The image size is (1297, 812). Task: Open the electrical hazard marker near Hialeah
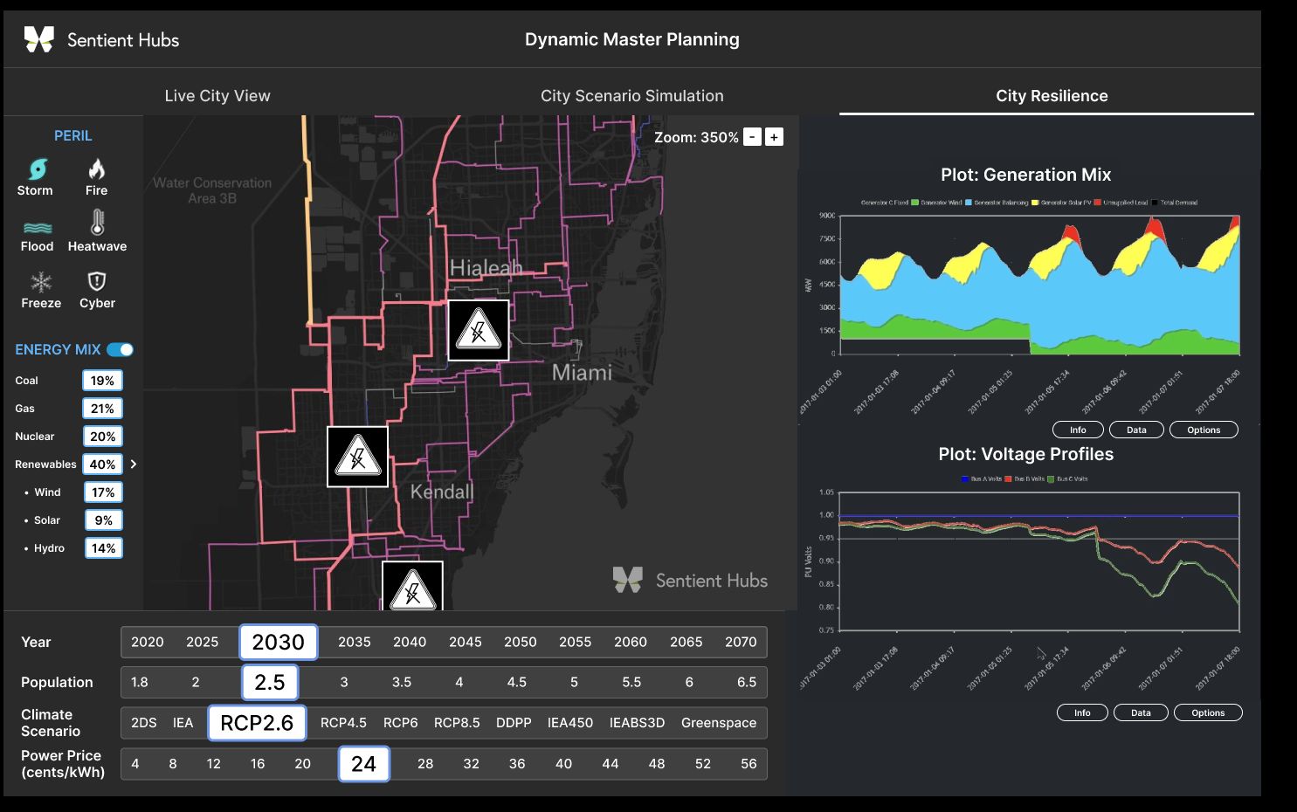[479, 331]
